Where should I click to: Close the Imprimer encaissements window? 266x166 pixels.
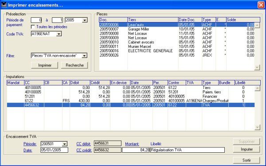coord(261,5)
